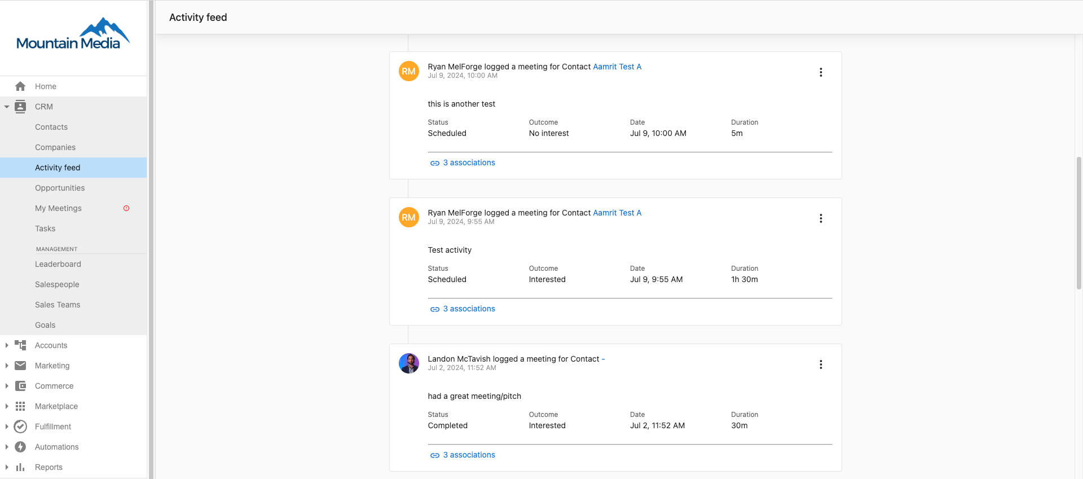The image size is (1083, 479).
Task: Expand the Fulfillment section arrow
Action: click(x=7, y=427)
